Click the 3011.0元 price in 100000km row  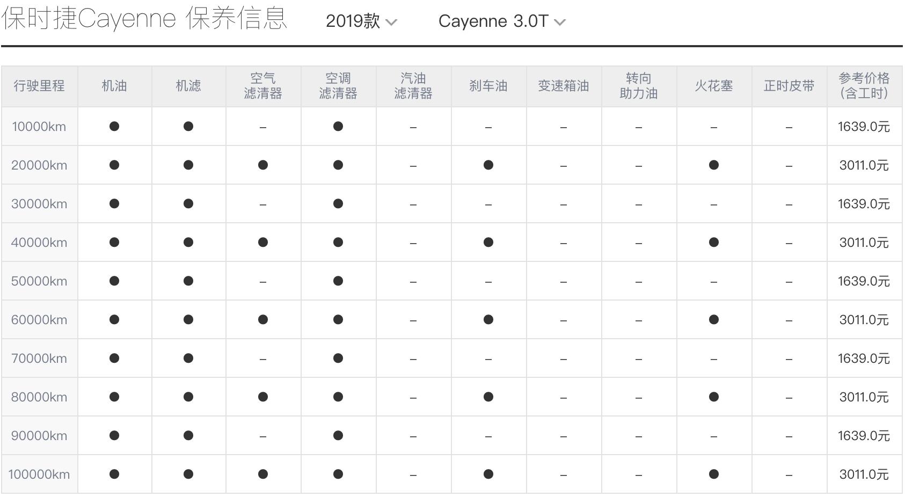point(864,474)
